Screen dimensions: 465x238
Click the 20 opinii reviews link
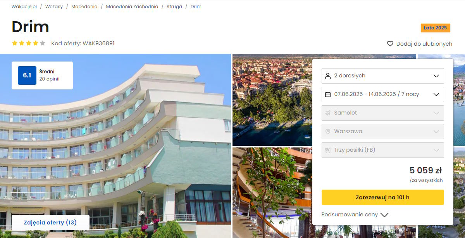[49, 79]
